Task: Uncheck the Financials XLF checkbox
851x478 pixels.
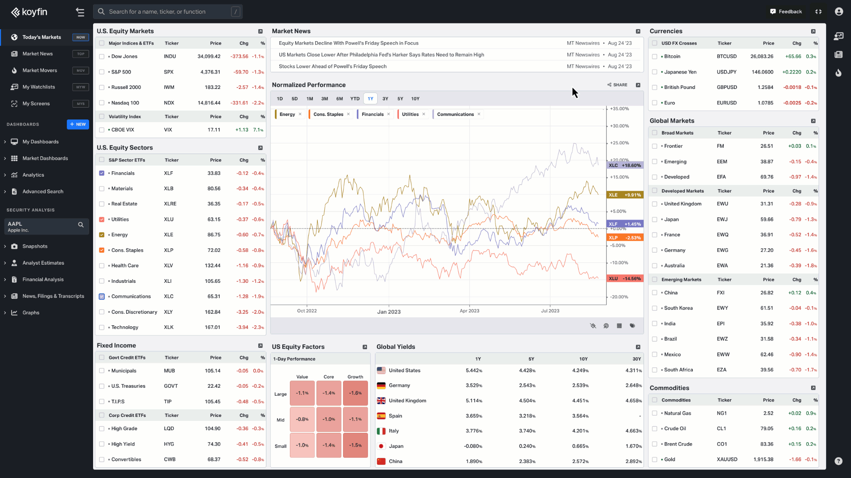Action: tap(102, 173)
